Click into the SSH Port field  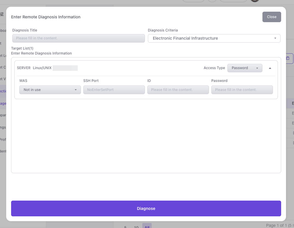click(114, 90)
